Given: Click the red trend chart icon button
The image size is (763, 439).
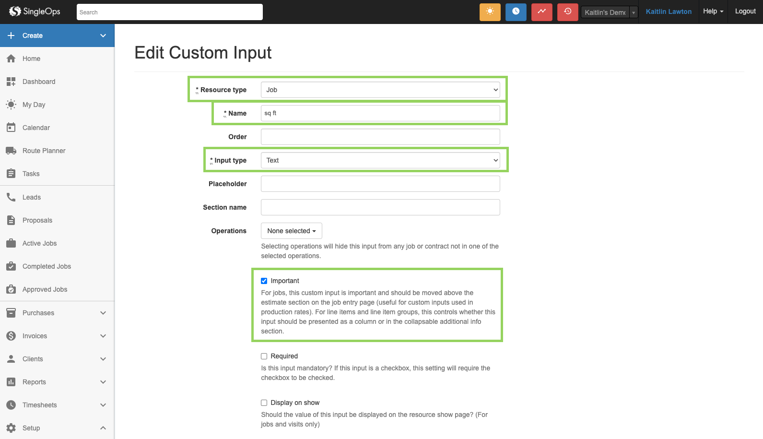Looking at the screenshot, I should point(541,12).
